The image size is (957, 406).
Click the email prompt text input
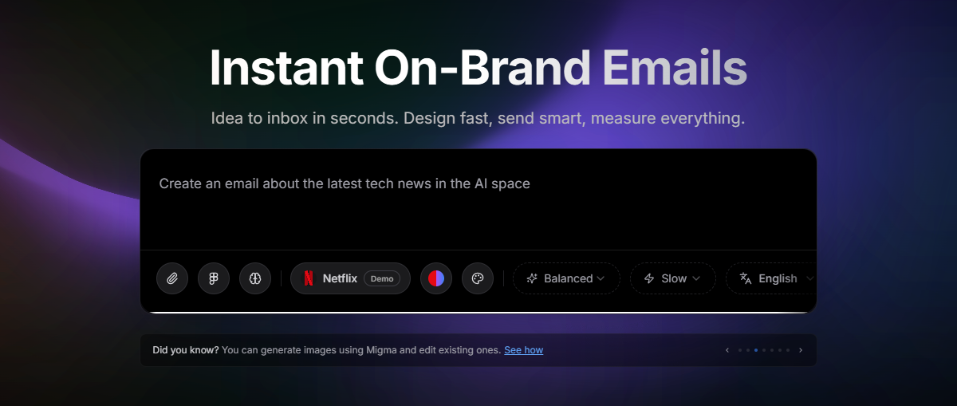point(478,199)
